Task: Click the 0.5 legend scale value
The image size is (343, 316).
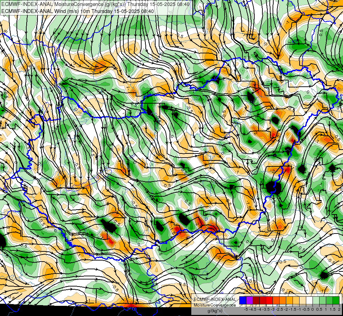Action: tap(319, 309)
